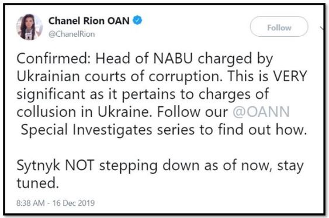Click the display name Chanel Rion OAN

(89, 21)
